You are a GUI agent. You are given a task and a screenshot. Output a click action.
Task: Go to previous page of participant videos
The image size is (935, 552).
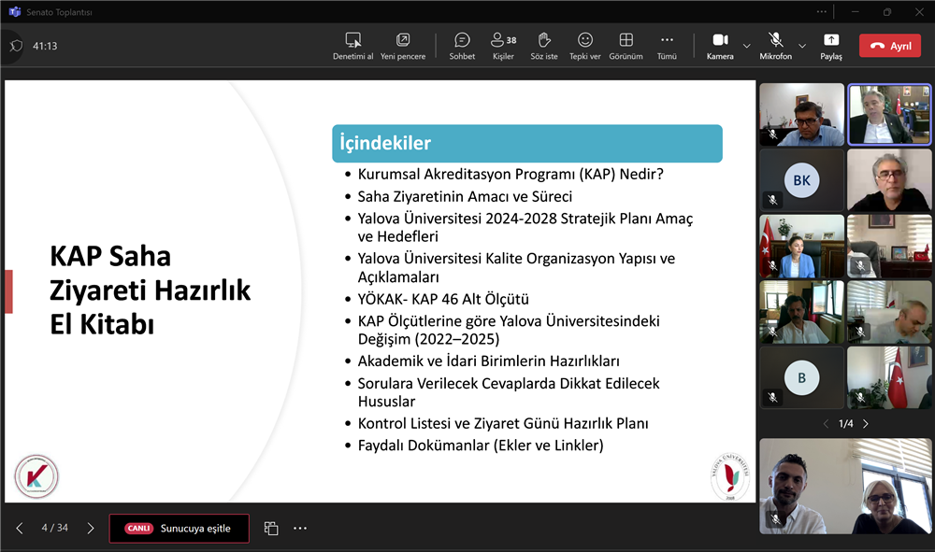(826, 424)
